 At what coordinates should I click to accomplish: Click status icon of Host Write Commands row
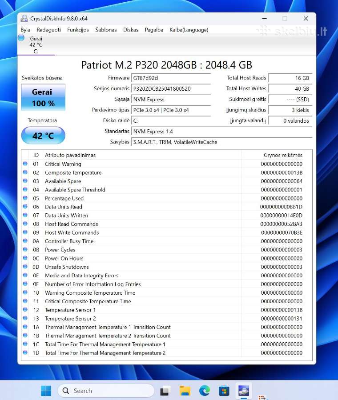[25, 232]
